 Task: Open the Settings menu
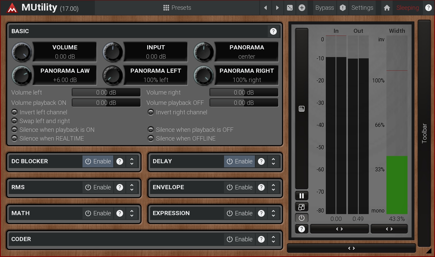(362, 8)
